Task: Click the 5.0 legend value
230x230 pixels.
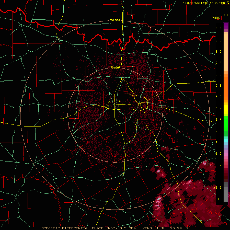Action: click(218, 97)
